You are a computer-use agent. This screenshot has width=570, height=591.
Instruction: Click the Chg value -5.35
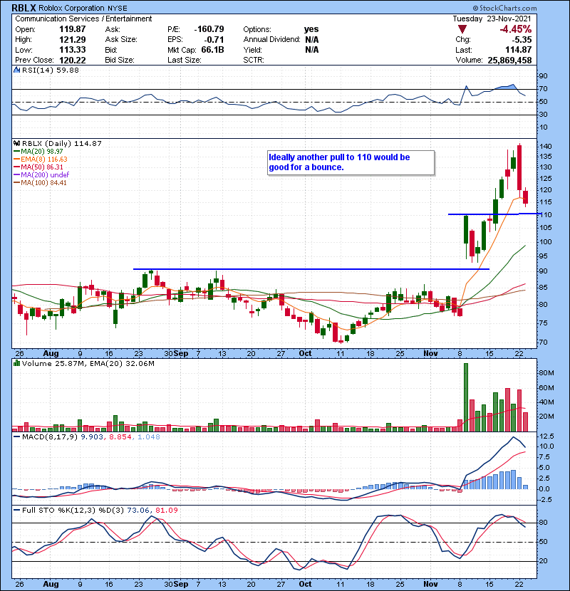pyautogui.click(x=522, y=40)
